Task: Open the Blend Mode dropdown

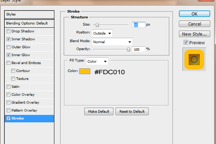Action: [112, 42]
